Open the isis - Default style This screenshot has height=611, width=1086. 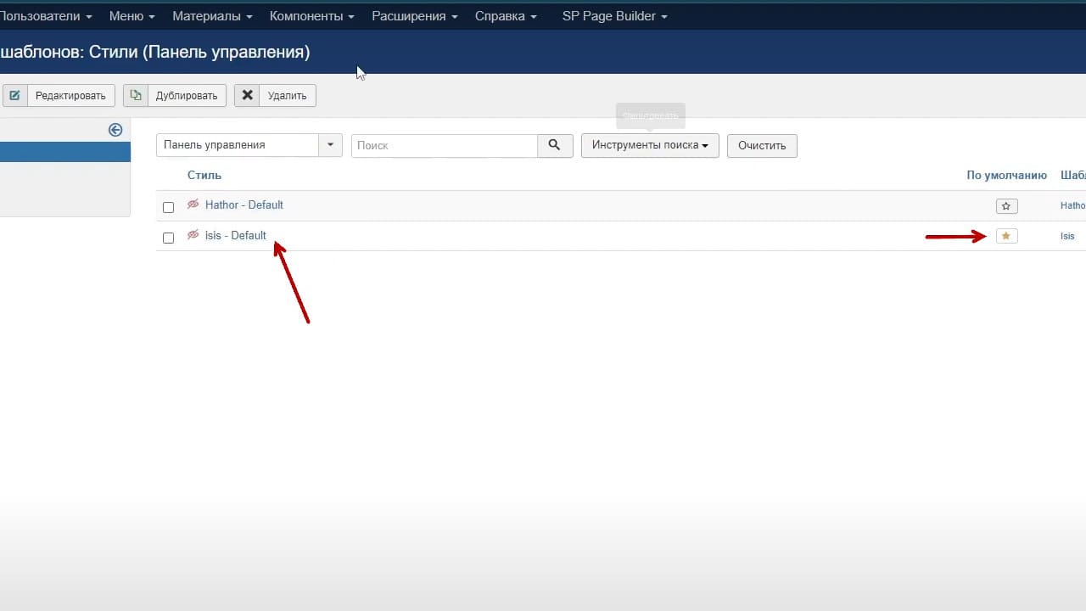click(236, 235)
